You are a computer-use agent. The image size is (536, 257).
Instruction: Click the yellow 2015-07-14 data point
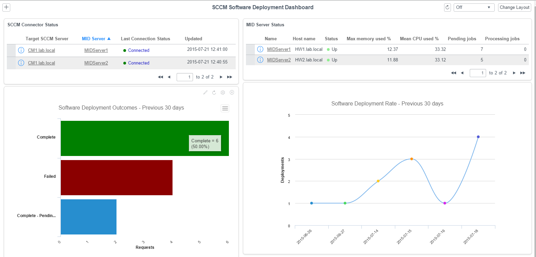pos(378,181)
